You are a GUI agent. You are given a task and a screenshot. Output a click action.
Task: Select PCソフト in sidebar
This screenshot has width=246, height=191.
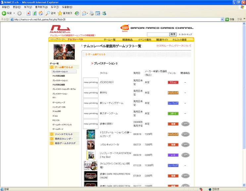point(56,120)
